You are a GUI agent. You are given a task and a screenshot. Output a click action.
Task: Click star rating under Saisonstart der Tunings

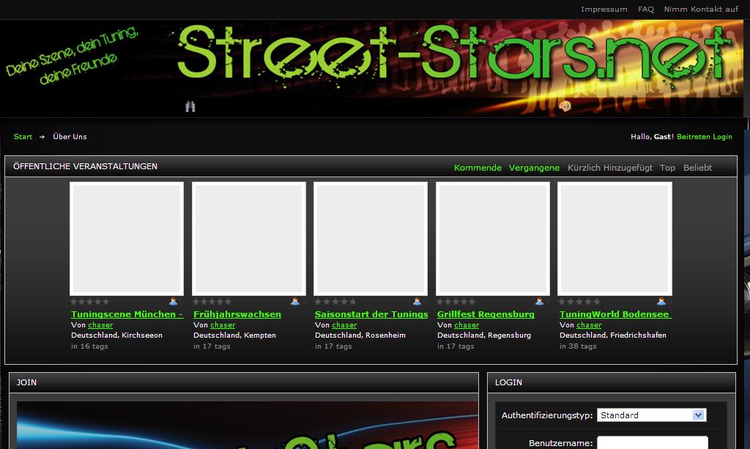click(x=335, y=302)
